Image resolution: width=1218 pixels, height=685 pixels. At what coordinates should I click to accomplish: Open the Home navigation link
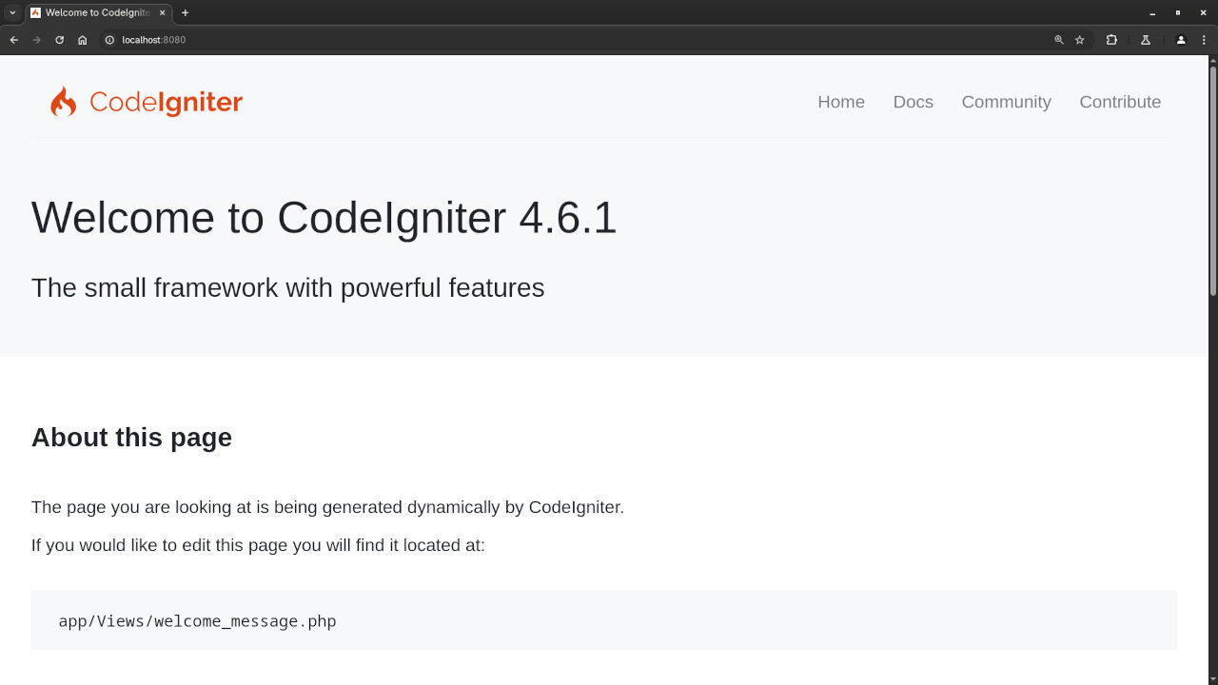[x=841, y=102]
